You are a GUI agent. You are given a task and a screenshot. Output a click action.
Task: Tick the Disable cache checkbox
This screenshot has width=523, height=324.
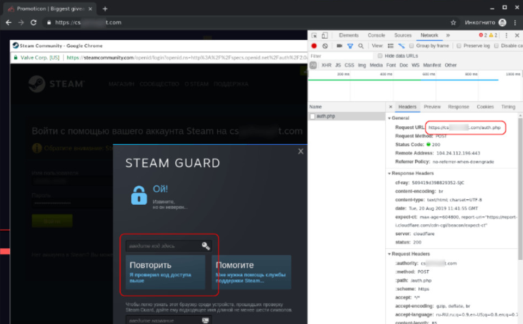tap(496, 46)
